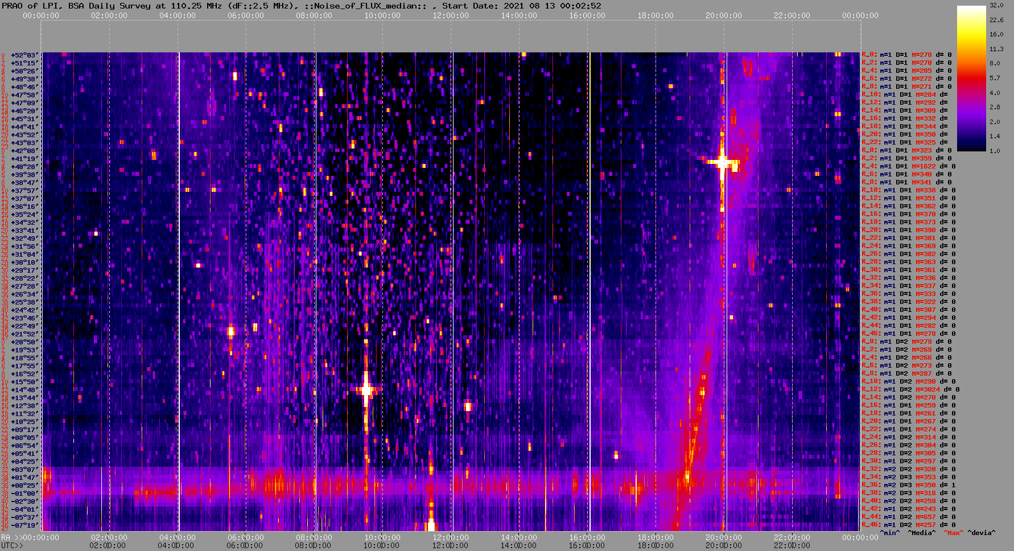This screenshot has width=1014, height=551.
Task: Click the plot title starting 'PRAO of LPI'
Action: coord(301,6)
